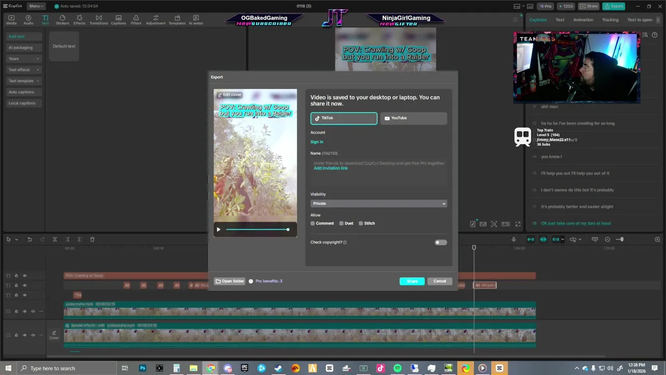Click the Split clip icon in timeline toolbar
This screenshot has width=666, height=375.
[x=55, y=240]
